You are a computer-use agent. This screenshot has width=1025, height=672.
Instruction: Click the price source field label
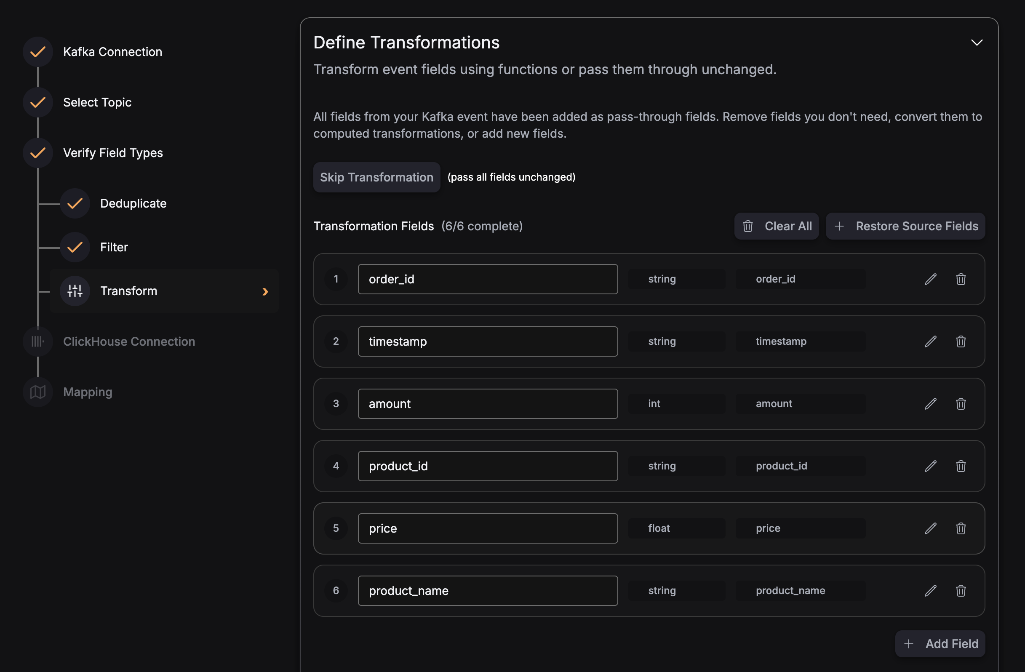tap(801, 528)
